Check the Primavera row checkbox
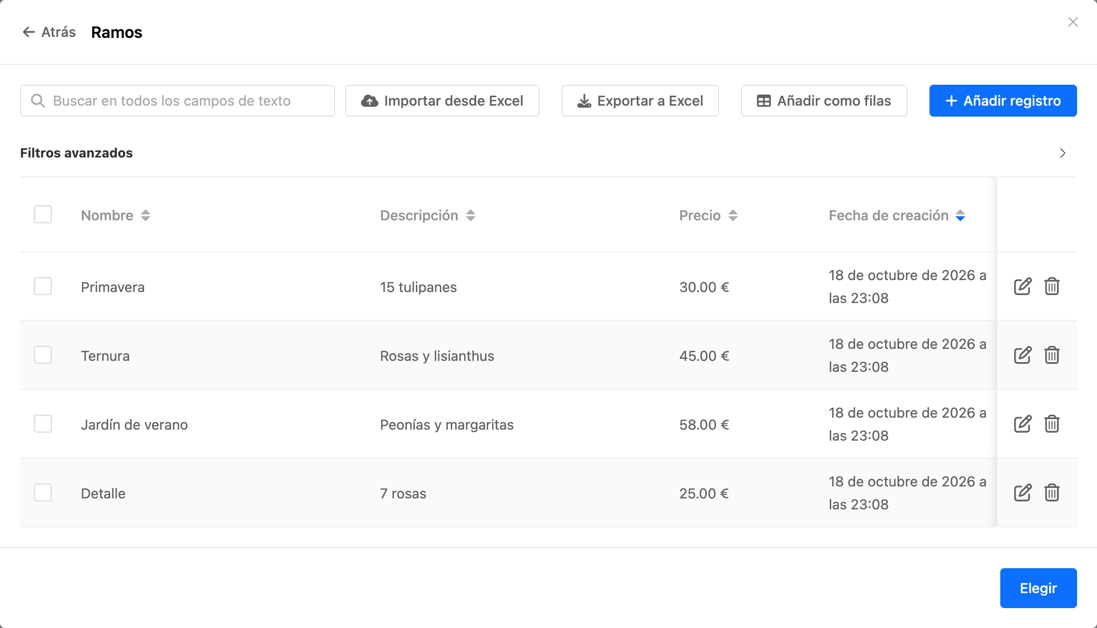Screen dimensions: 1097x628 pos(43,286)
